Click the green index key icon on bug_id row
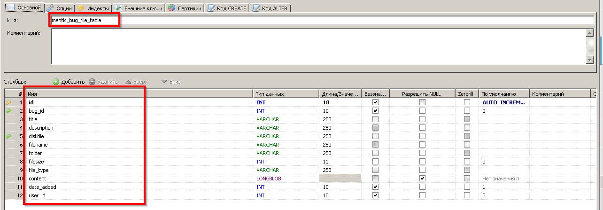 tap(8, 110)
